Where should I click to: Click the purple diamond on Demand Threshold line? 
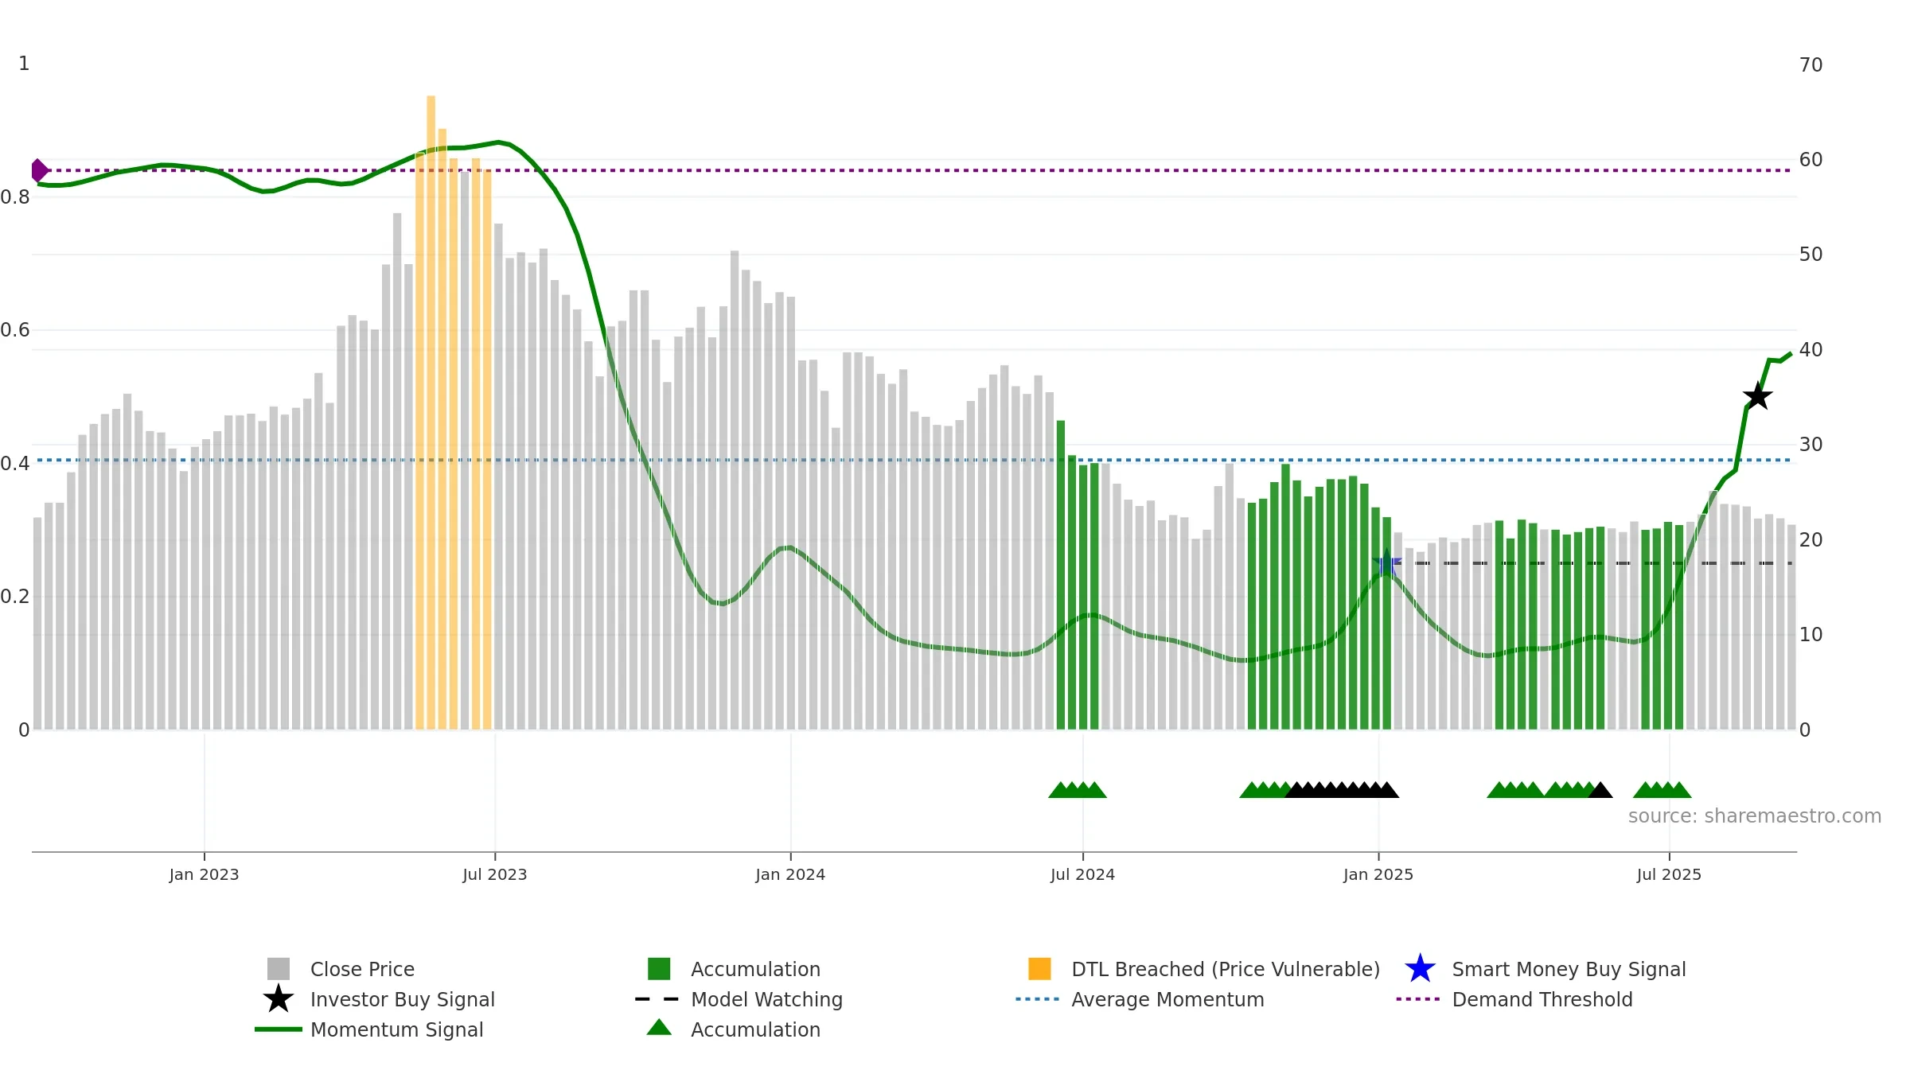coord(40,170)
